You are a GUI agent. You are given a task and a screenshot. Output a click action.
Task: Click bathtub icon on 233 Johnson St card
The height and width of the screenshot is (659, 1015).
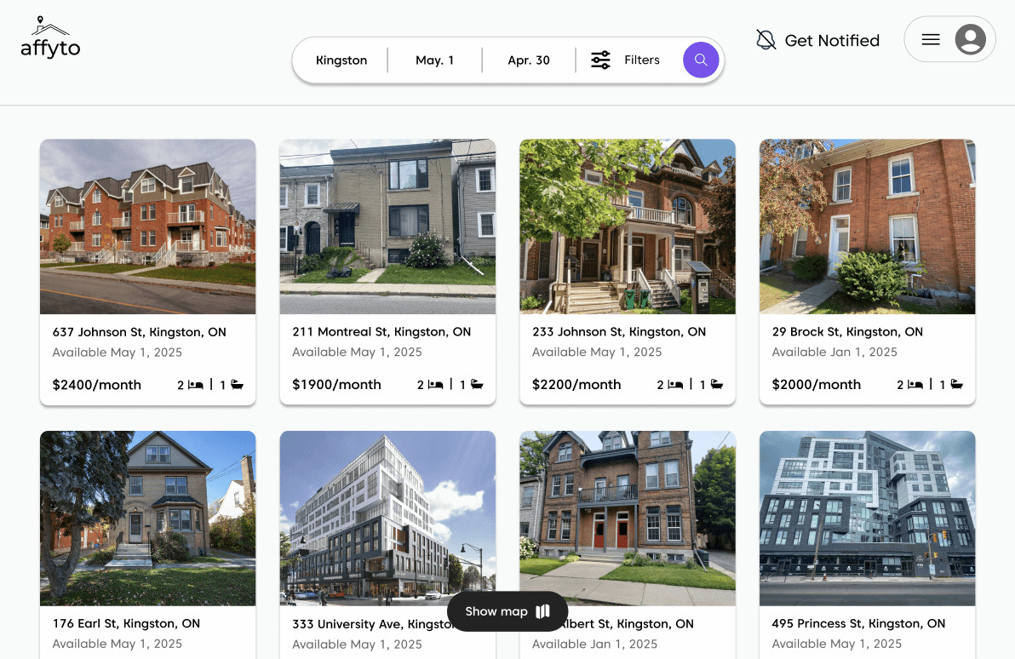pos(717,385)
